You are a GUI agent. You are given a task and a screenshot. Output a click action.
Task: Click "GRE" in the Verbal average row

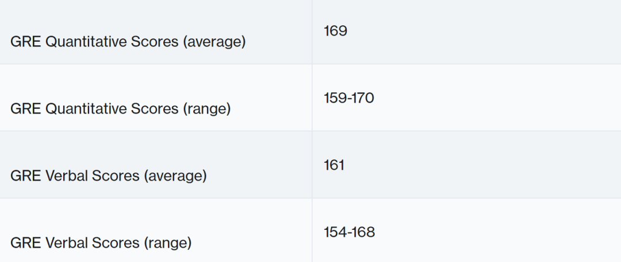point(25,175)
